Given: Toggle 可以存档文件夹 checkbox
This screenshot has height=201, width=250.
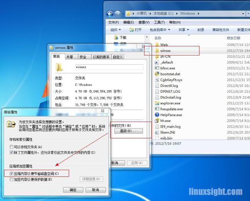Looking at the screenshot, I should coord(11,147).
